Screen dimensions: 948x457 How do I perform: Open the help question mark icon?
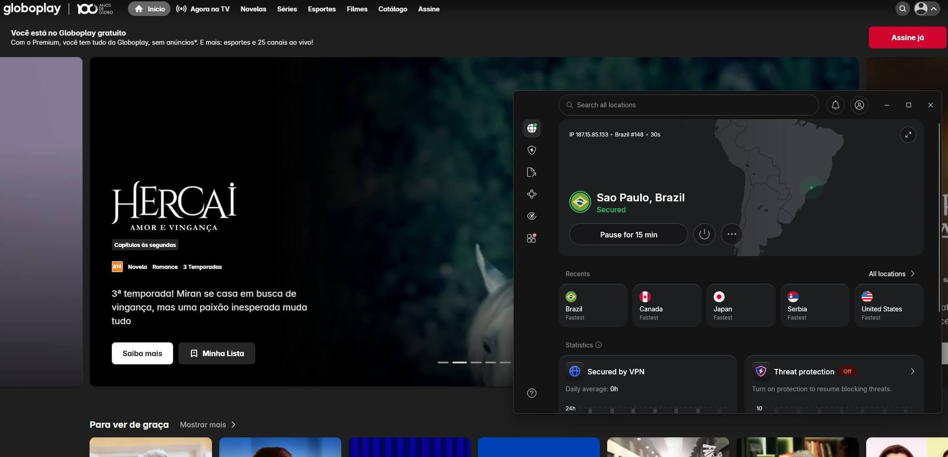pyautogui.click(x=531, y=393)
